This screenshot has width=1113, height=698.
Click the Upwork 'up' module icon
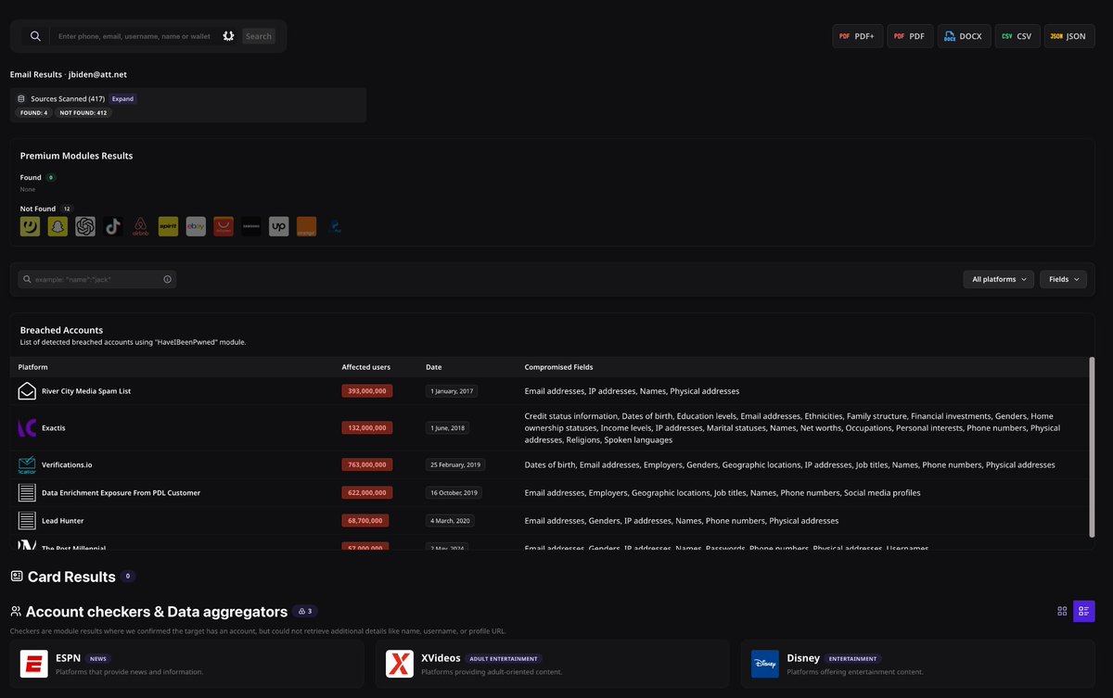(279, 226)
